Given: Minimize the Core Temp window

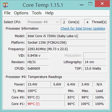Looking at the screenshot, I should tap(82, 5).
